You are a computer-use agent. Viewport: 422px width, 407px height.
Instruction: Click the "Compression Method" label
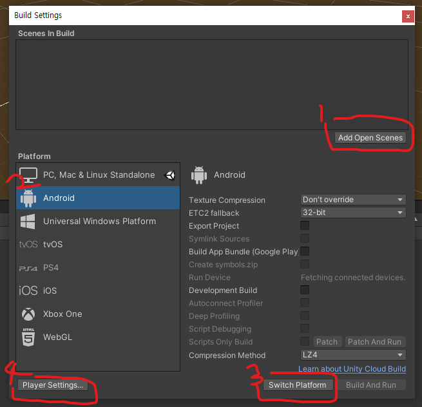point(227,355)
